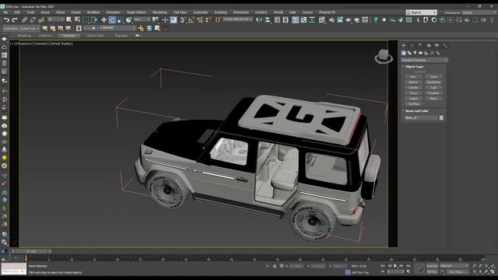Click the Mirror tool icon
Image resolution: width=498 pixels, height=280 pixels.
[259, 20]
